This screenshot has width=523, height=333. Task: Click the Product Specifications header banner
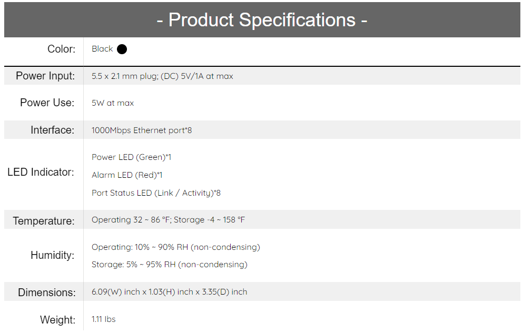pos(262,19)
